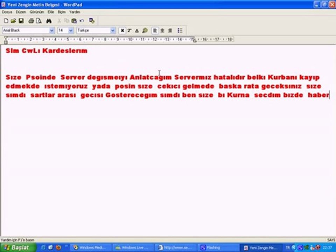Open the Yardım menu
Viewport: 336px width, 252px height.
(75, 12)
